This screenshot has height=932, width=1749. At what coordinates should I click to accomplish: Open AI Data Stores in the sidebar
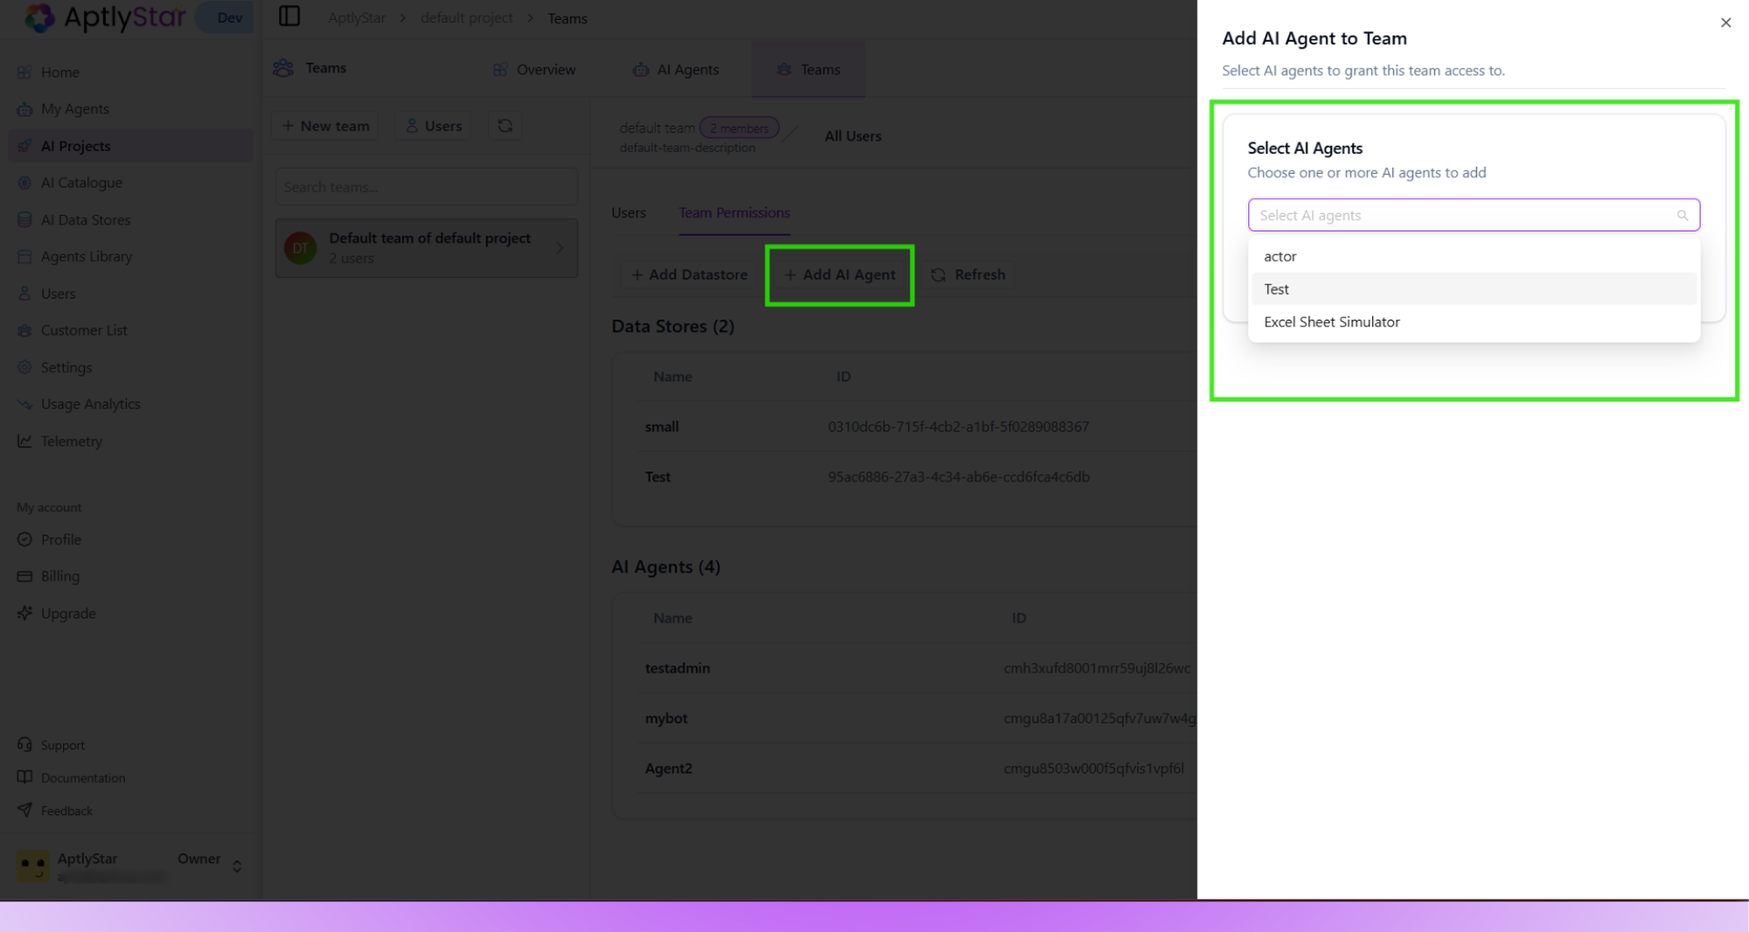click(86, 219)
